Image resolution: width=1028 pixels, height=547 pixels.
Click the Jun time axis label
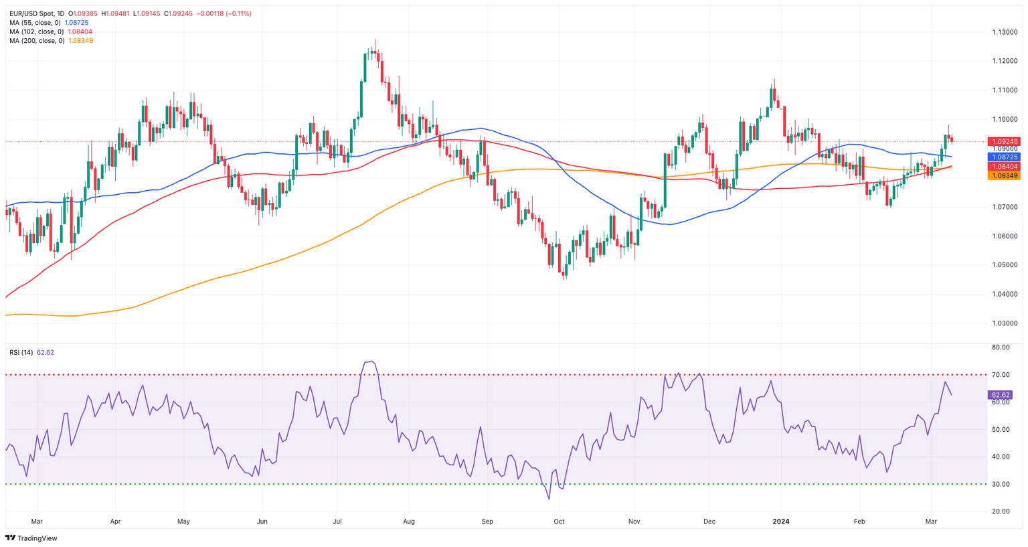pyautogui.click(x=262, y=521)
